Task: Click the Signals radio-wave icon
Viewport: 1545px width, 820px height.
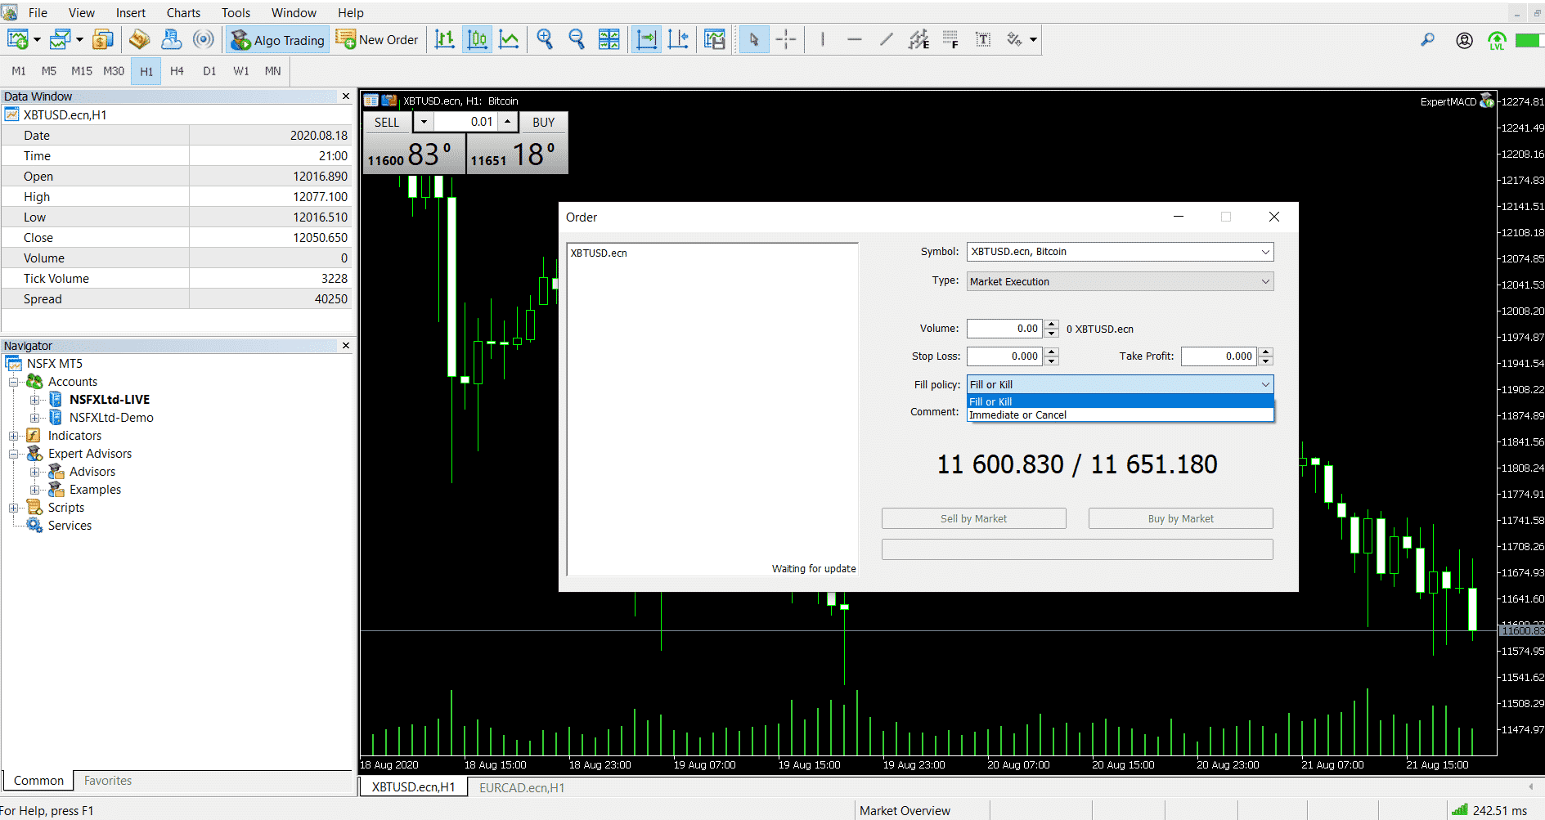Action: tap(203, 39)
